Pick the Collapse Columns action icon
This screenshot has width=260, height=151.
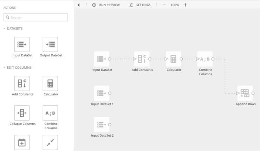22,113
